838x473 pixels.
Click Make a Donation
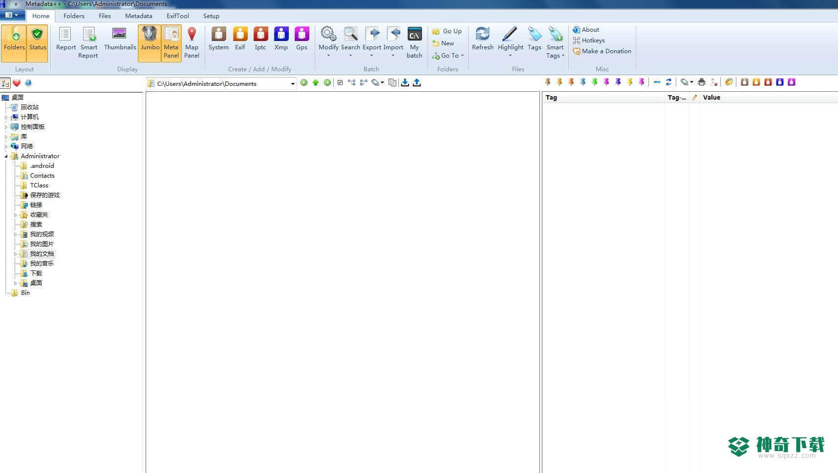pyautogui.click(x=602, y=51)
